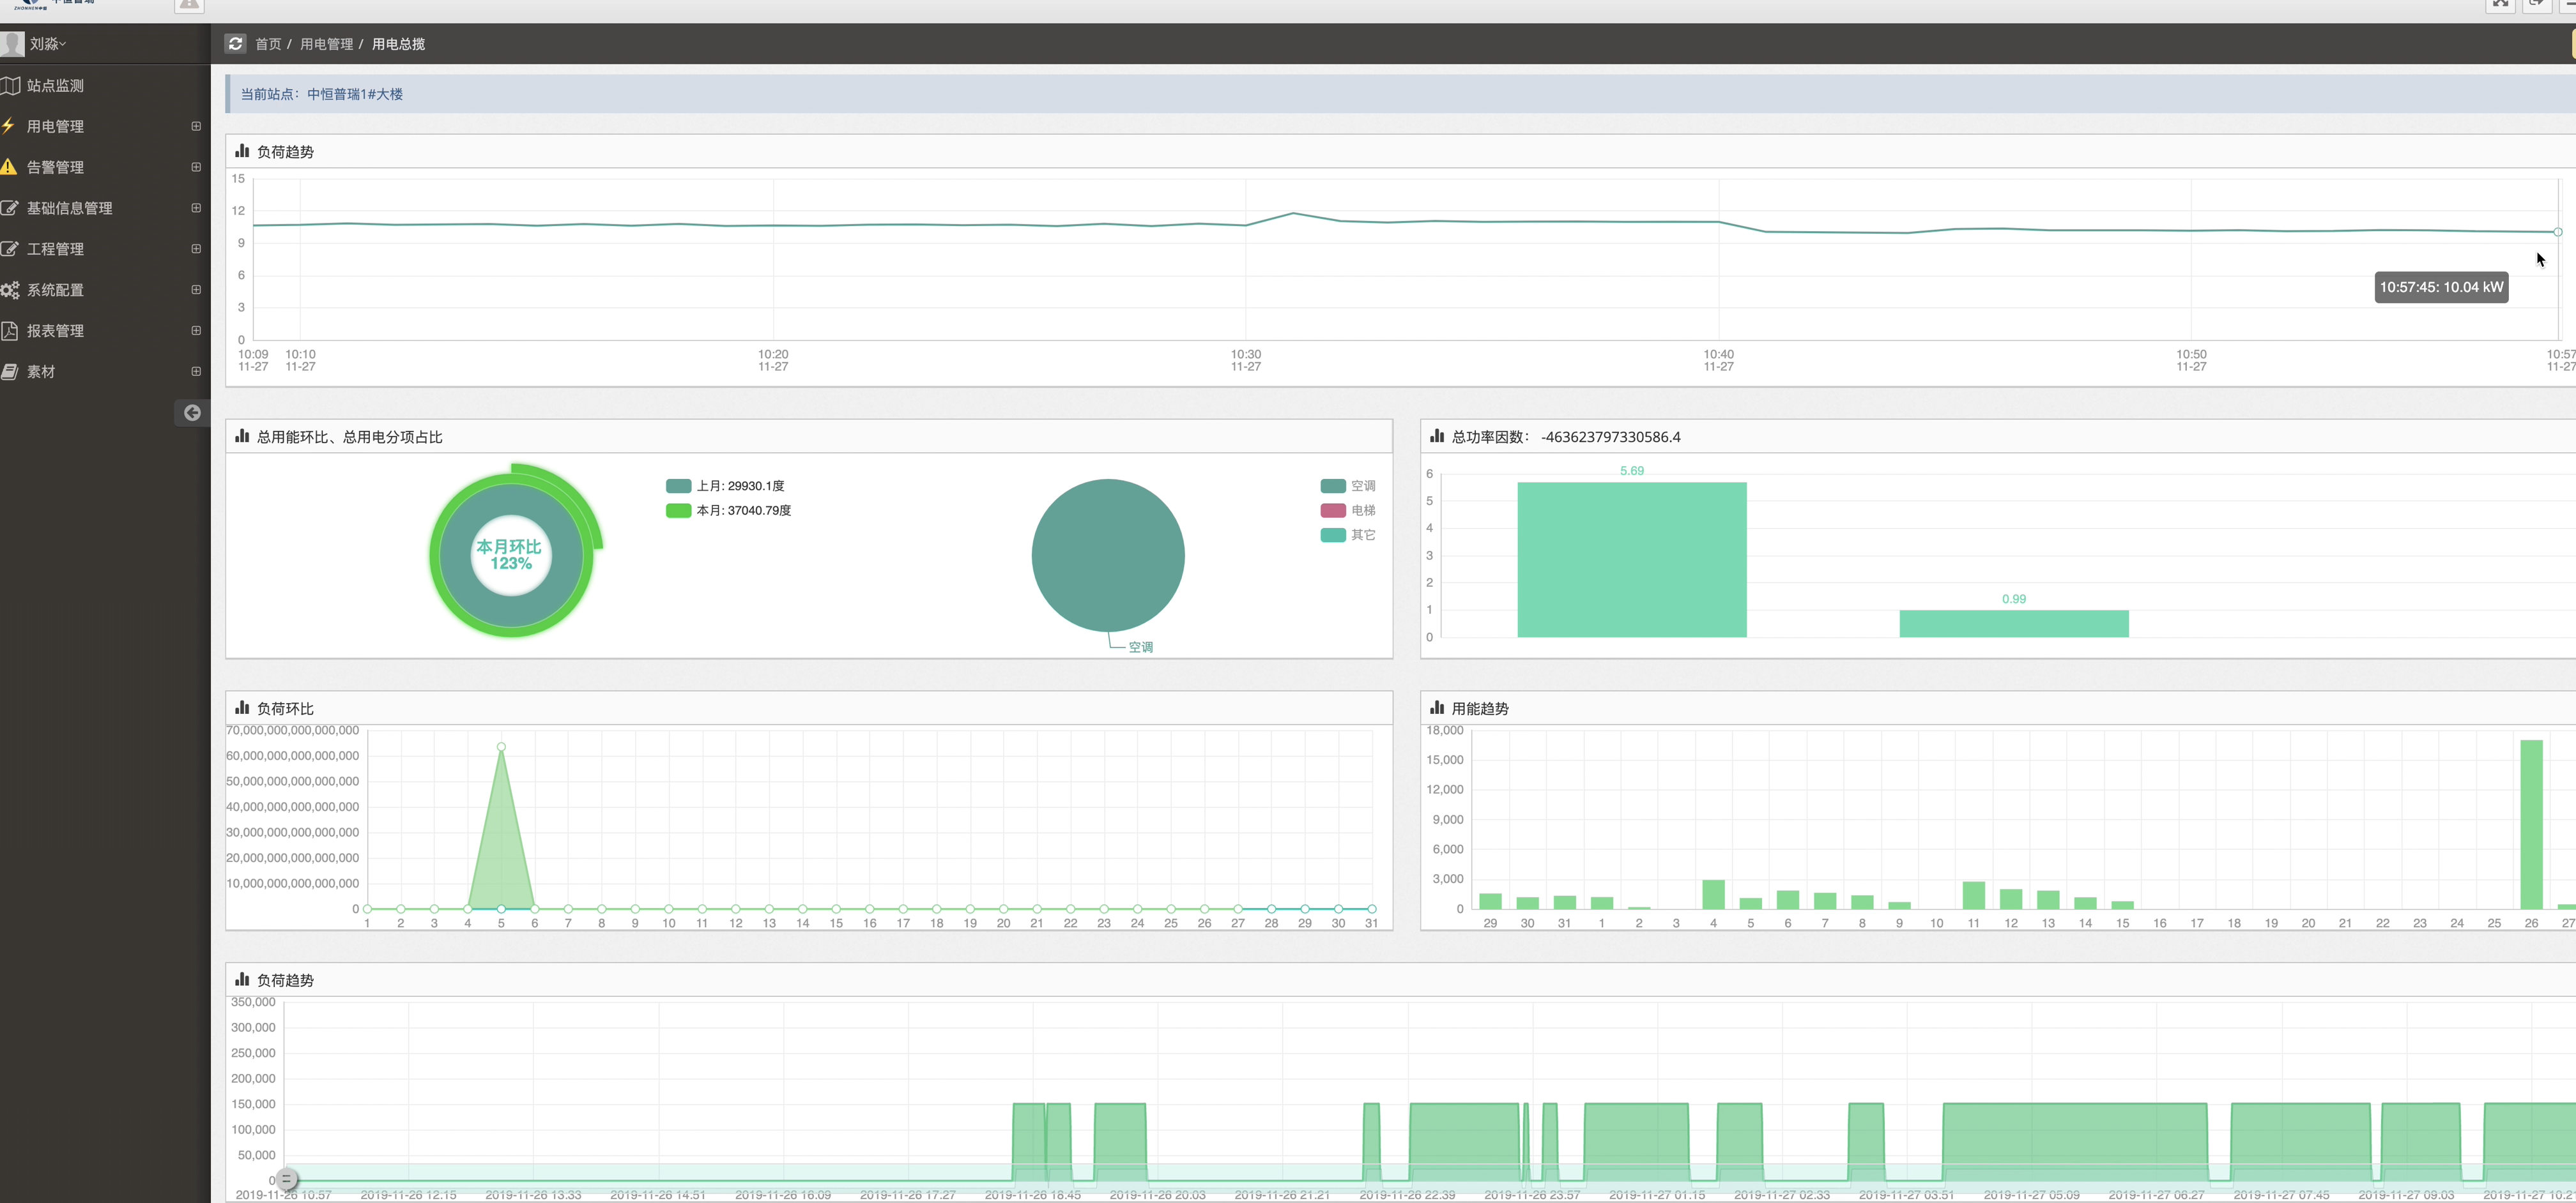Image resolution: width=2576 pixels, height=1203 pixels.
Task: Expand the 用电管理 submenu plus icon
Action: click(x=196, y=126)
